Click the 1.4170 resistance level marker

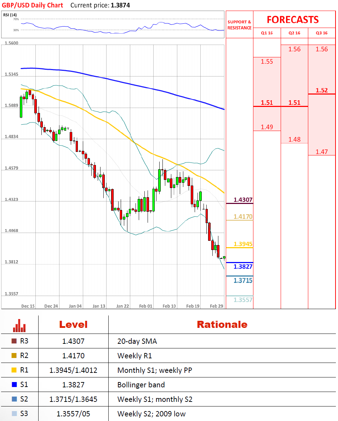[243, 216]
